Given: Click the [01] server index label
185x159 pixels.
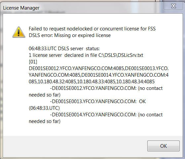Looking at the screenshot, I should tap(33, 62).
